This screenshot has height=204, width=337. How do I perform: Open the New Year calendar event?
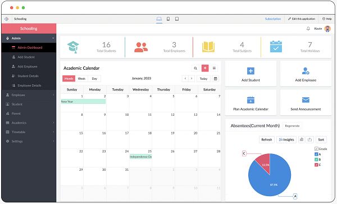[x=83, y=102]
